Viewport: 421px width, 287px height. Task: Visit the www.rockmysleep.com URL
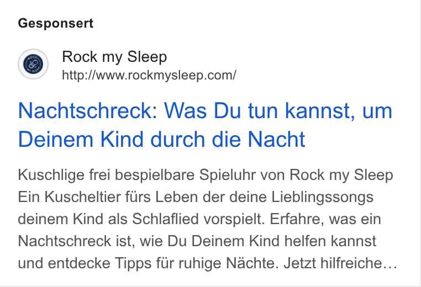(149, 75)
